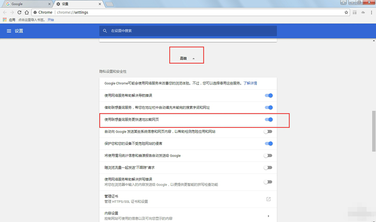Image resolution: width=376 pixels, height=222 pixels.
Task: Collapse the 高级 advanced section
Action: tap(187, 58)
